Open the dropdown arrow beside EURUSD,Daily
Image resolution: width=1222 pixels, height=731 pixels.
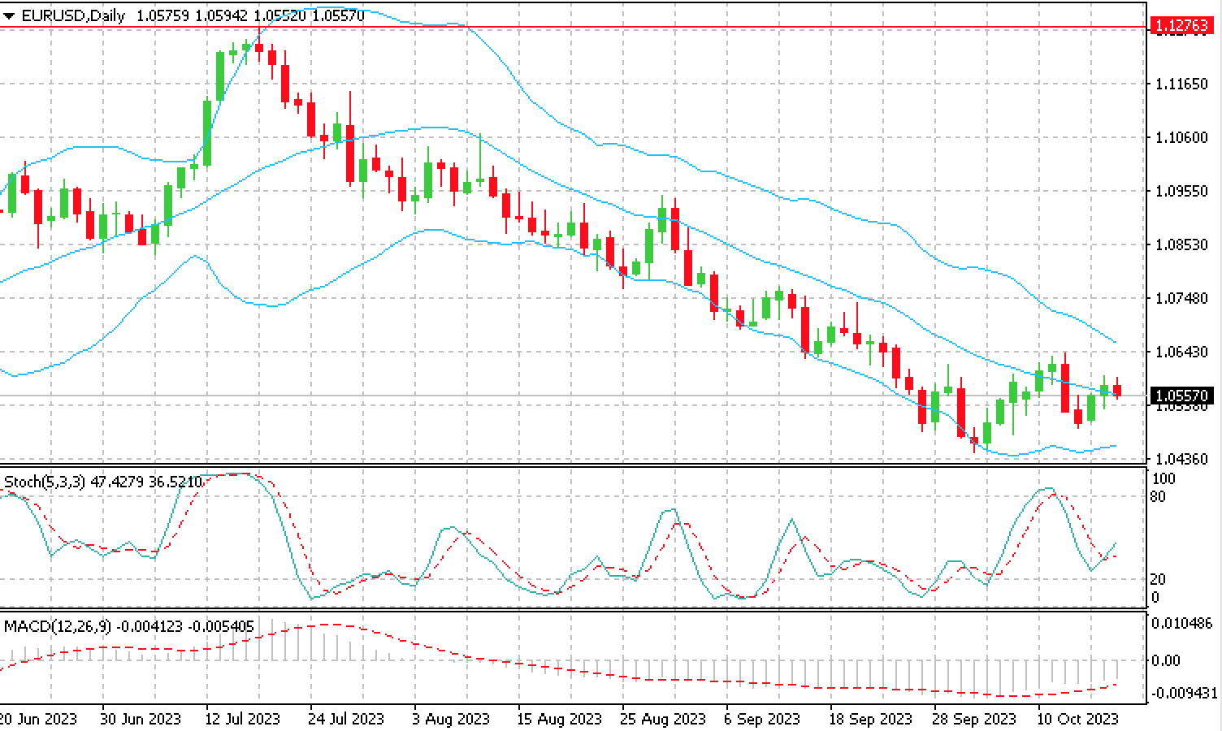[9, 16]
